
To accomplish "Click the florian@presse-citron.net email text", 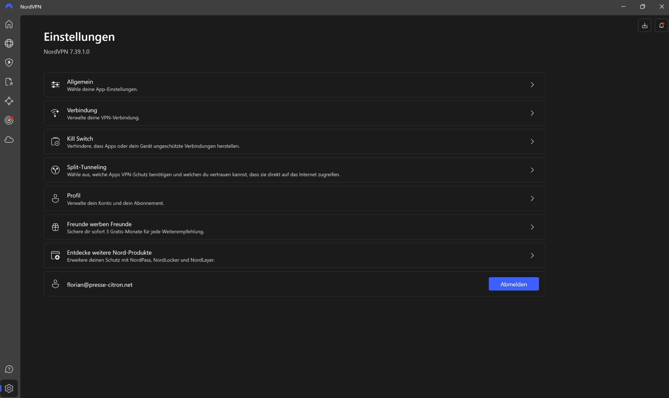I will [x=100, y=284].
